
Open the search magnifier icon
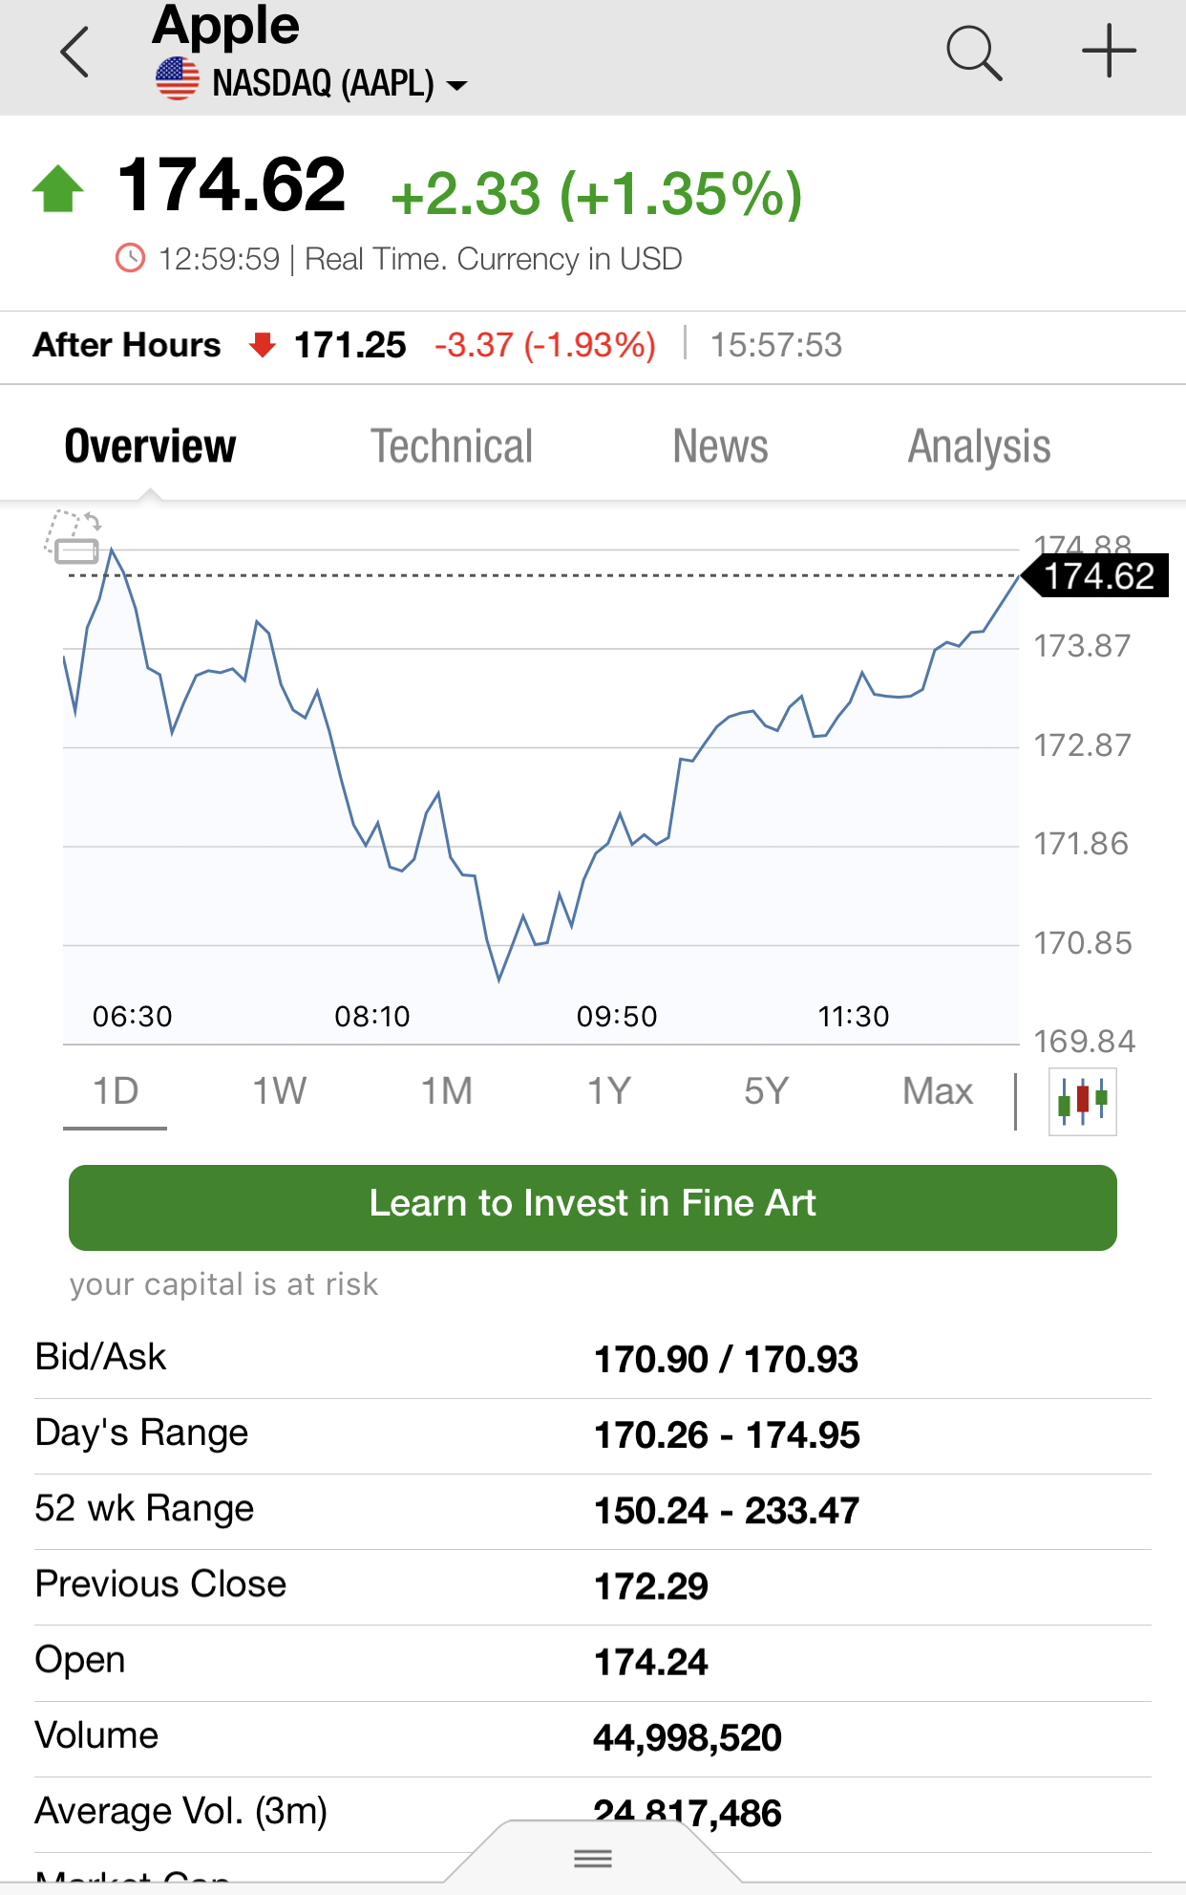tap(973, 53)
